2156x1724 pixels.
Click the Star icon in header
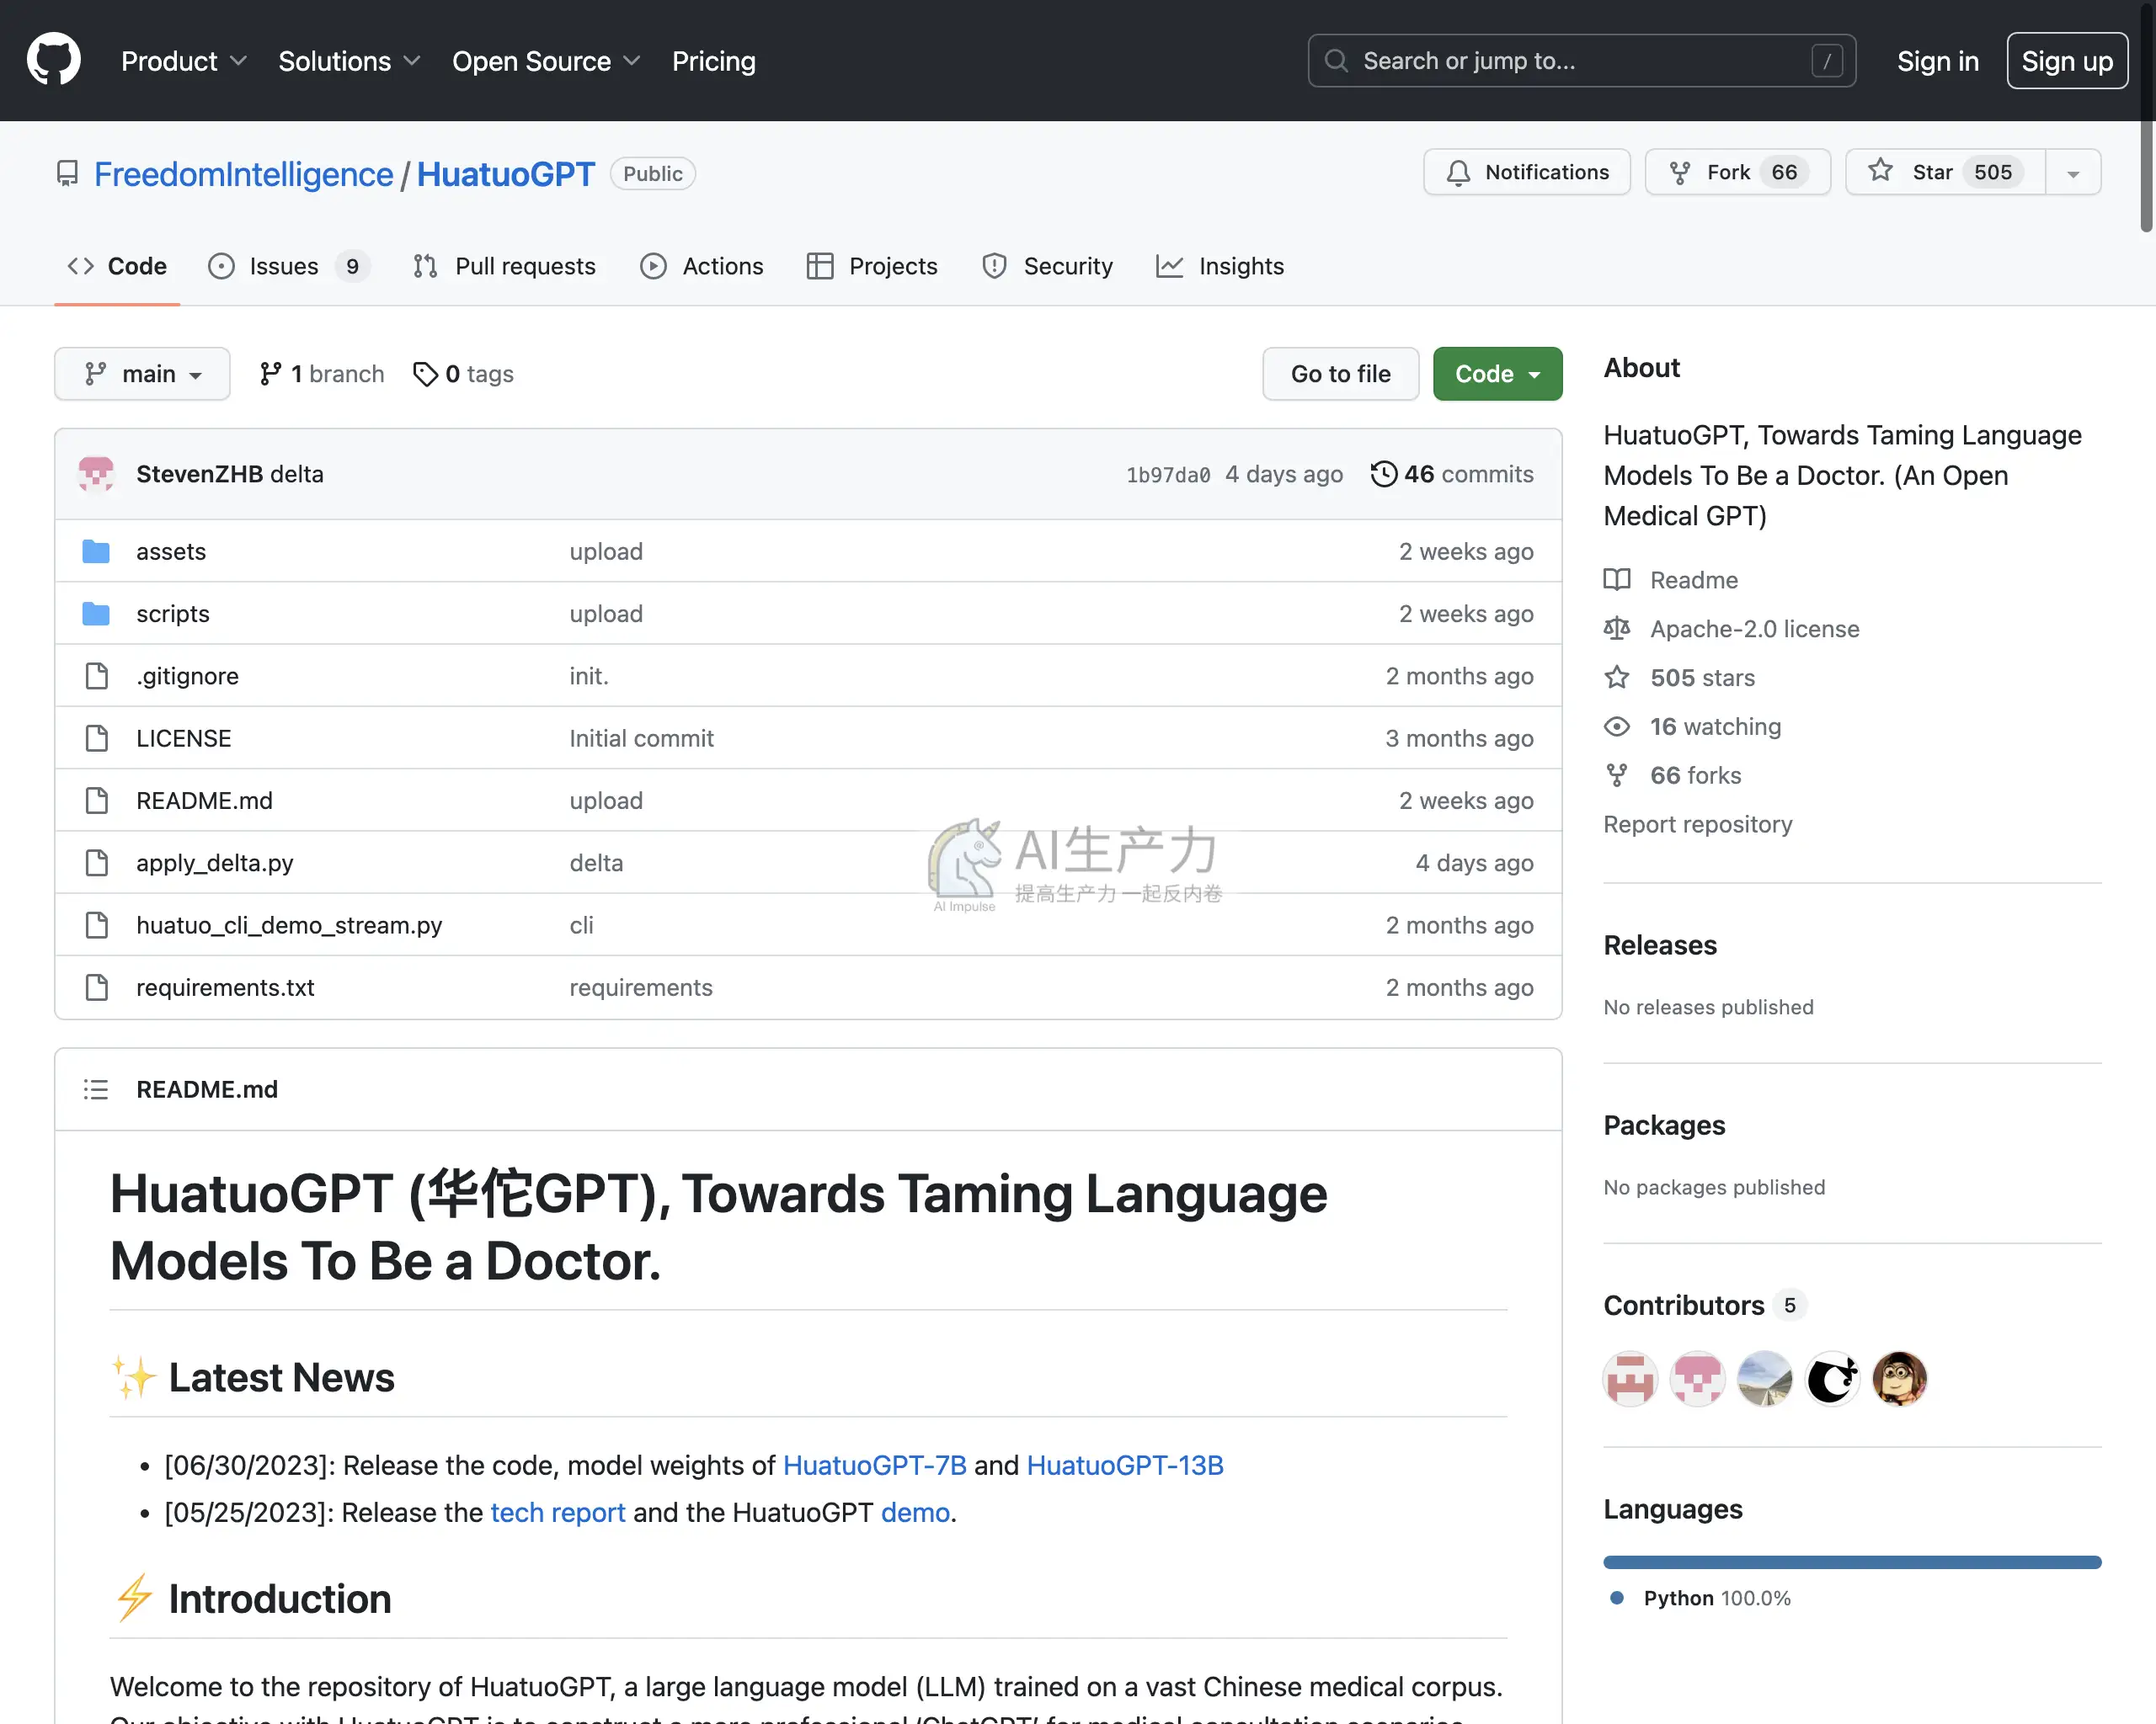(1880, 171)
